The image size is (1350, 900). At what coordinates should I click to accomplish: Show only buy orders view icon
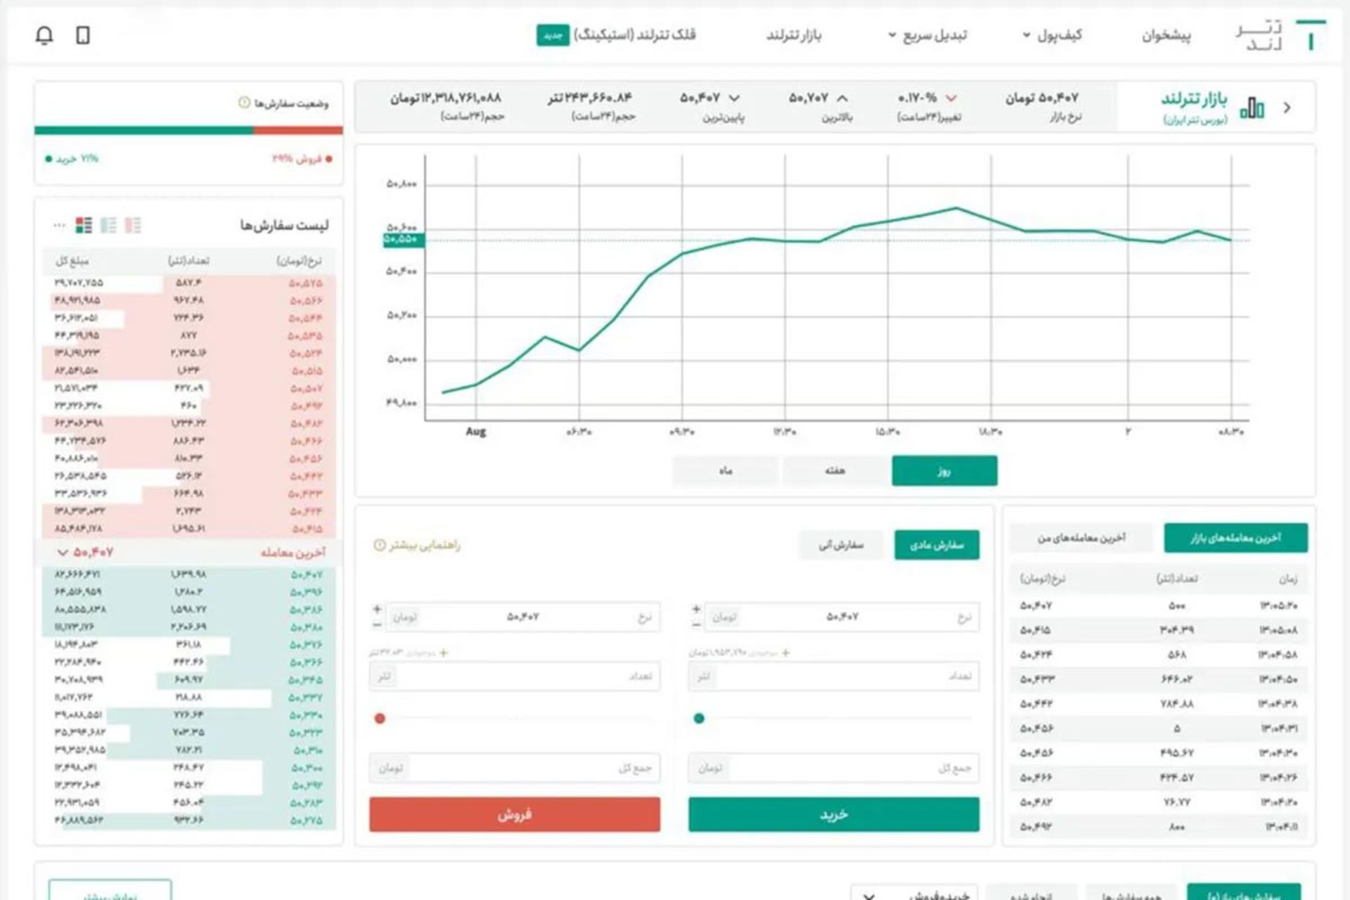(108, 225)
